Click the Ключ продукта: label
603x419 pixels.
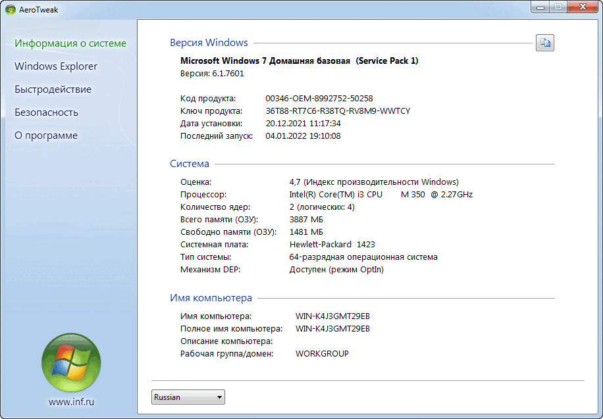coord(211,111)
